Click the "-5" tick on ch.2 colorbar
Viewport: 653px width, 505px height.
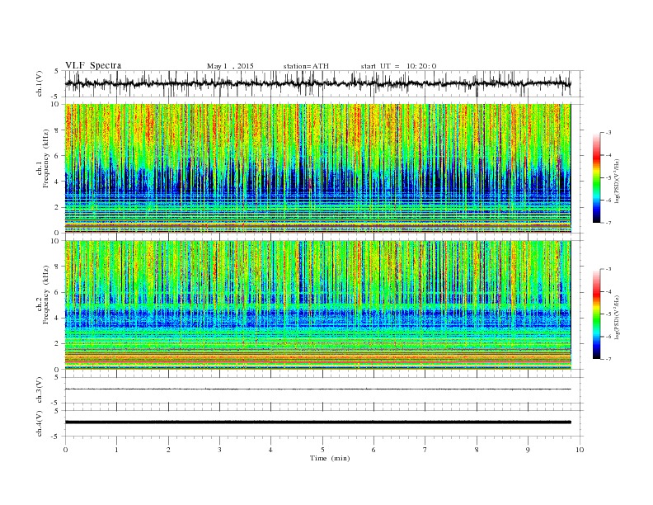pyautogui.click(x=608, y=314)
